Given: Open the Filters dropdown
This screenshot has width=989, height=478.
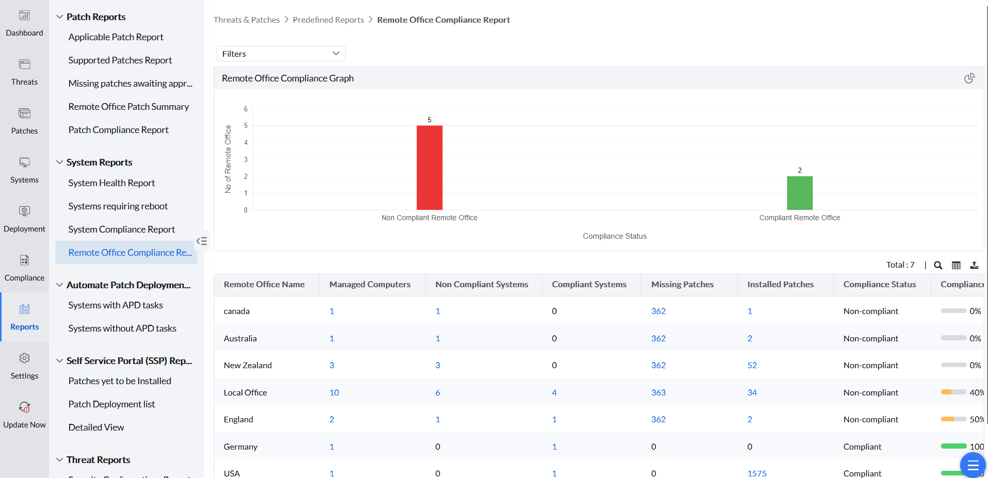Looking at the screenshot, I should [281, 54].
